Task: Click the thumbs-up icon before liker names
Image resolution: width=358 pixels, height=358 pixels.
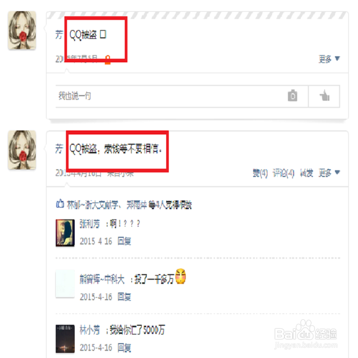Action: click(x=60, y=204)
